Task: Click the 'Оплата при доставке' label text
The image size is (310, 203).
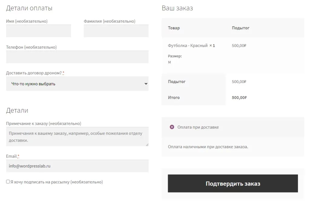Action: click(x=198, y=127)
